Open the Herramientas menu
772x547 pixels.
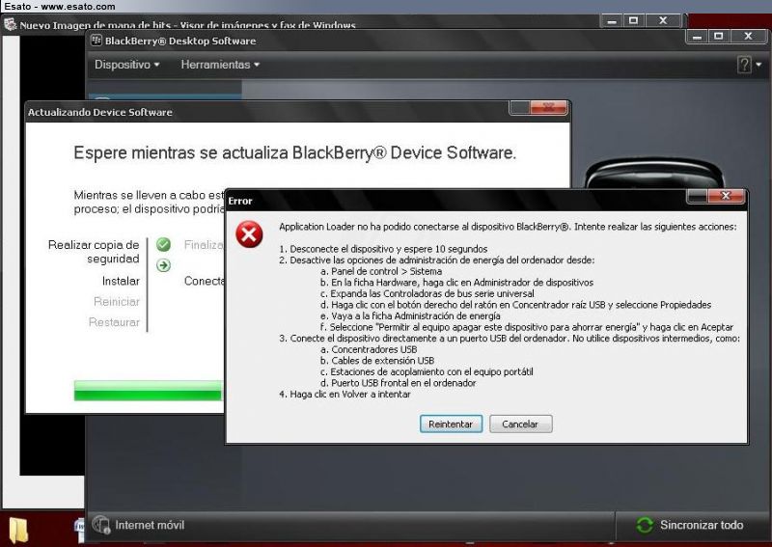coord(220,65)
